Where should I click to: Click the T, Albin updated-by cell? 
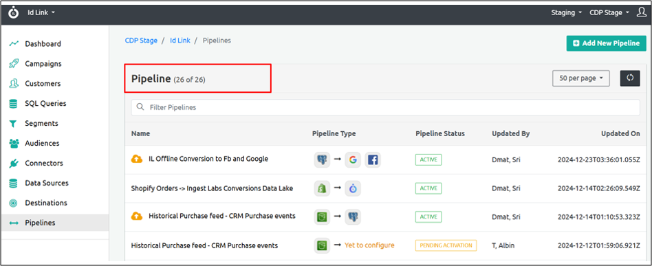click(503, 245)
